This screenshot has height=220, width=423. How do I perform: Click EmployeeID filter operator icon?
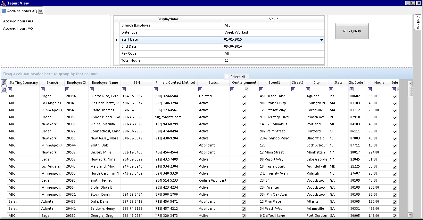tap(67, 90)
